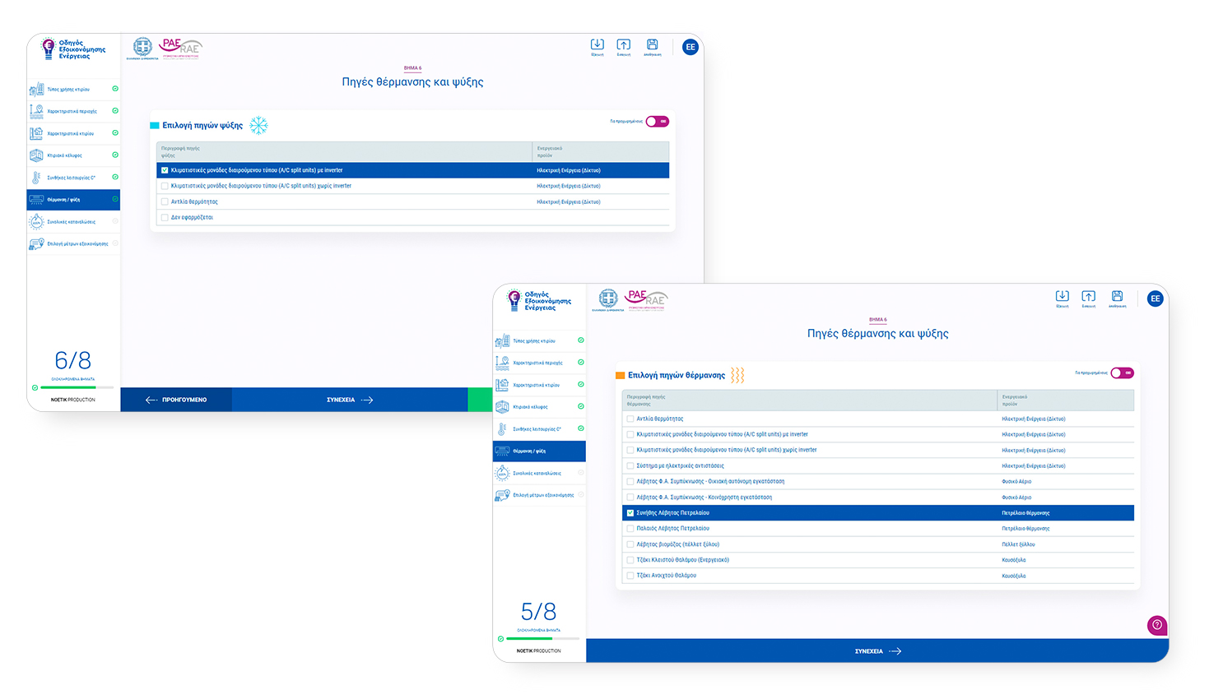
Task: Check Τζάκι Ανοιχτού Θαλάμου heating source
Action: tap(630, 576)
